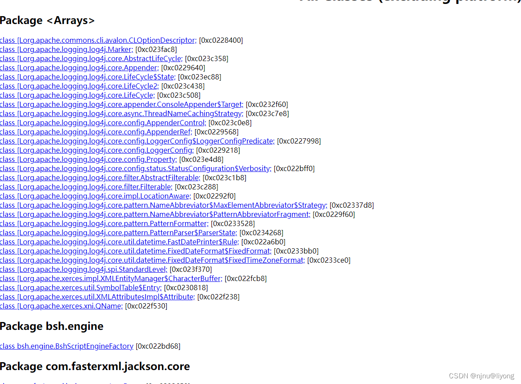Open the log4j.core.Appender array class link
Screen dimensions: 521x384
[79, 68]
